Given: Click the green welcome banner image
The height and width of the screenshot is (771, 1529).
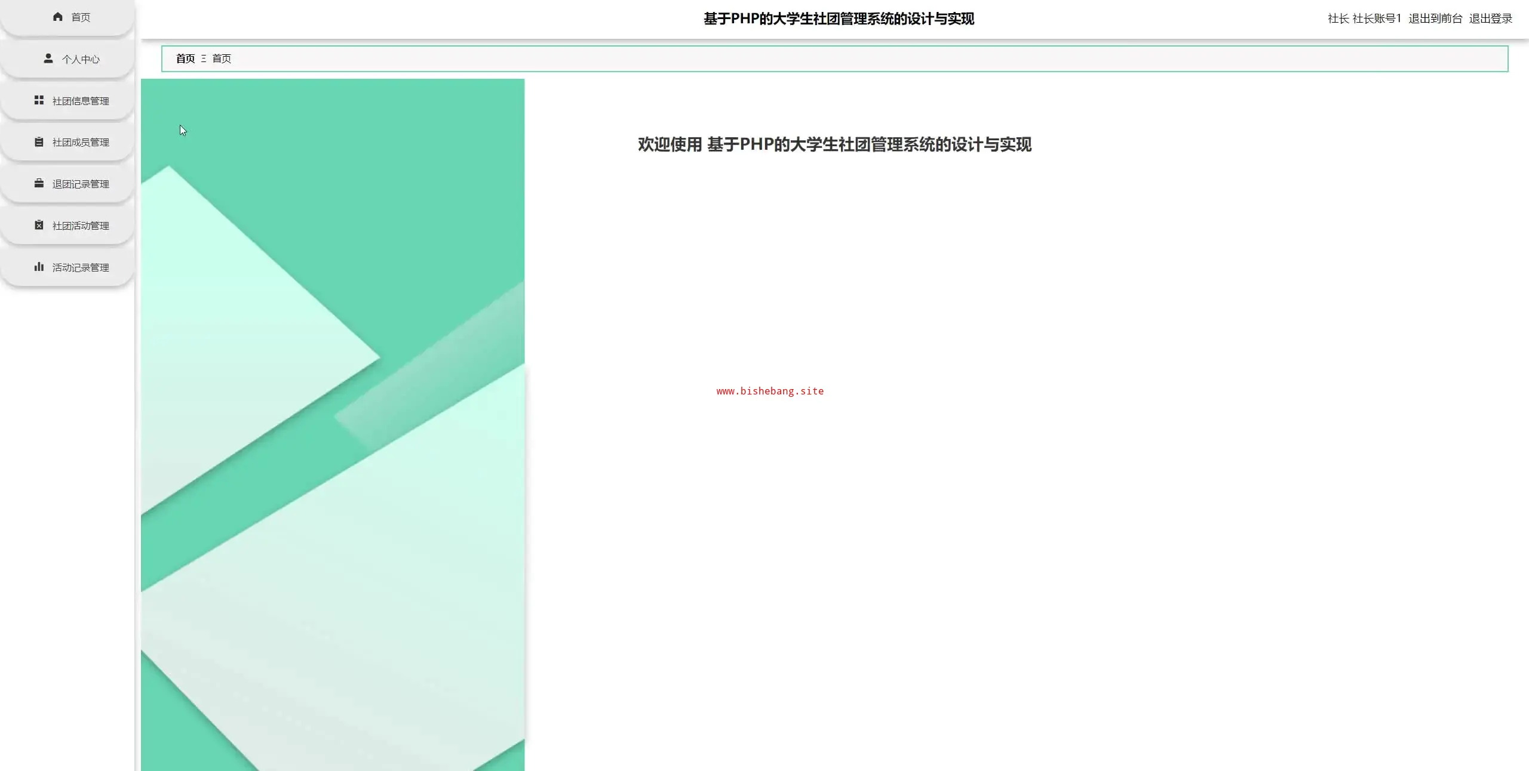Looking at the screenshot, I should tap(333, 424).
